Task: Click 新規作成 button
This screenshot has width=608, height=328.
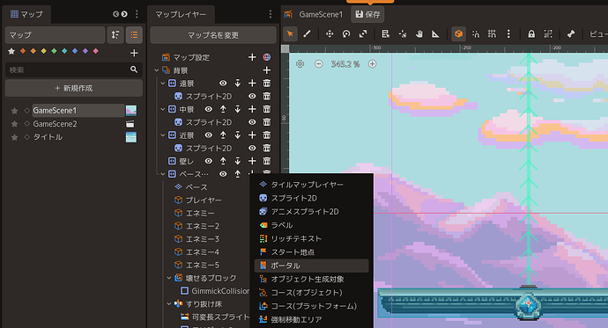Action: click(74, 88)
